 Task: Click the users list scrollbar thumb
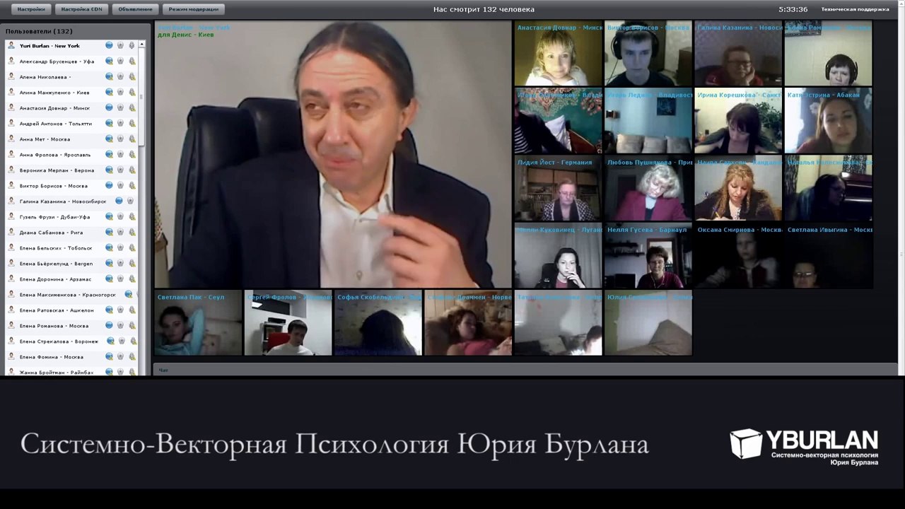[141, 98]
